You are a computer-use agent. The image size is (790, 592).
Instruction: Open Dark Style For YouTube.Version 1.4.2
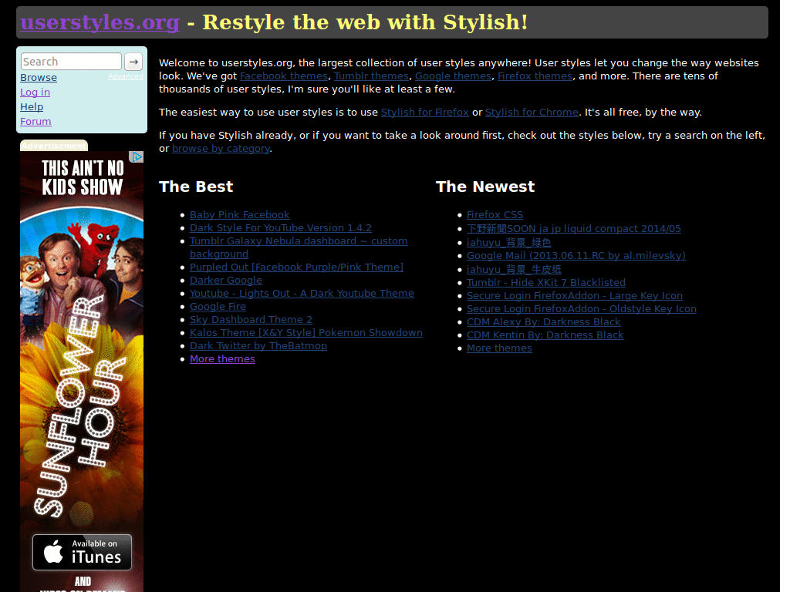281,228
